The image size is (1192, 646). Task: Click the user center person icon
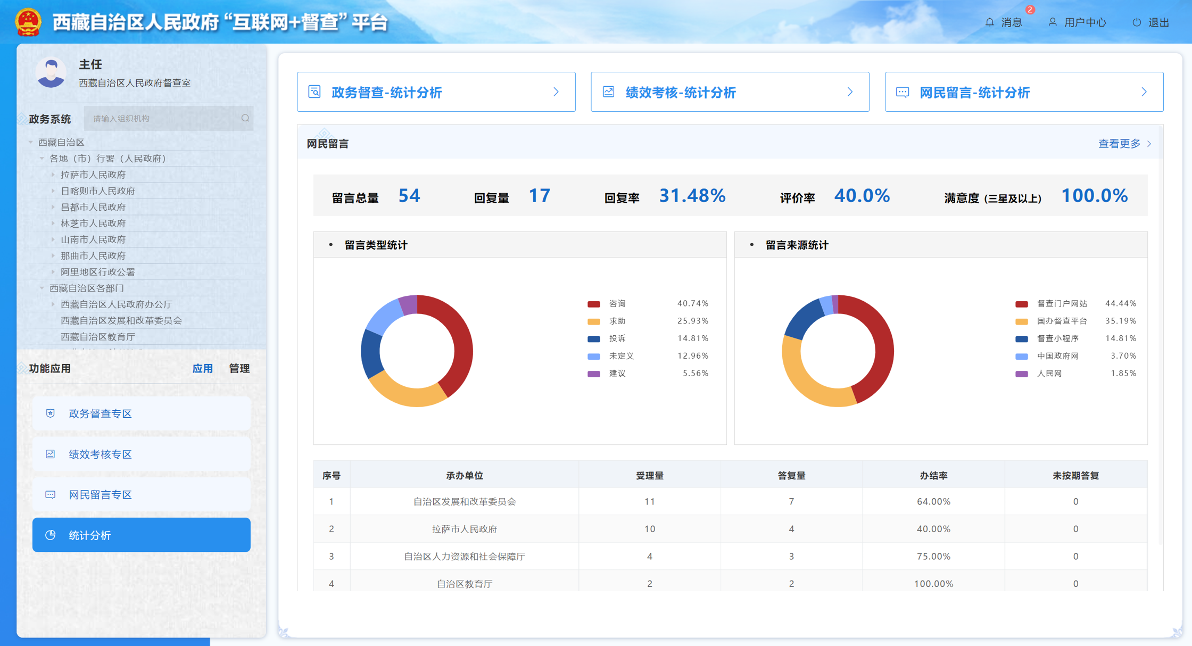(1052, 22)
